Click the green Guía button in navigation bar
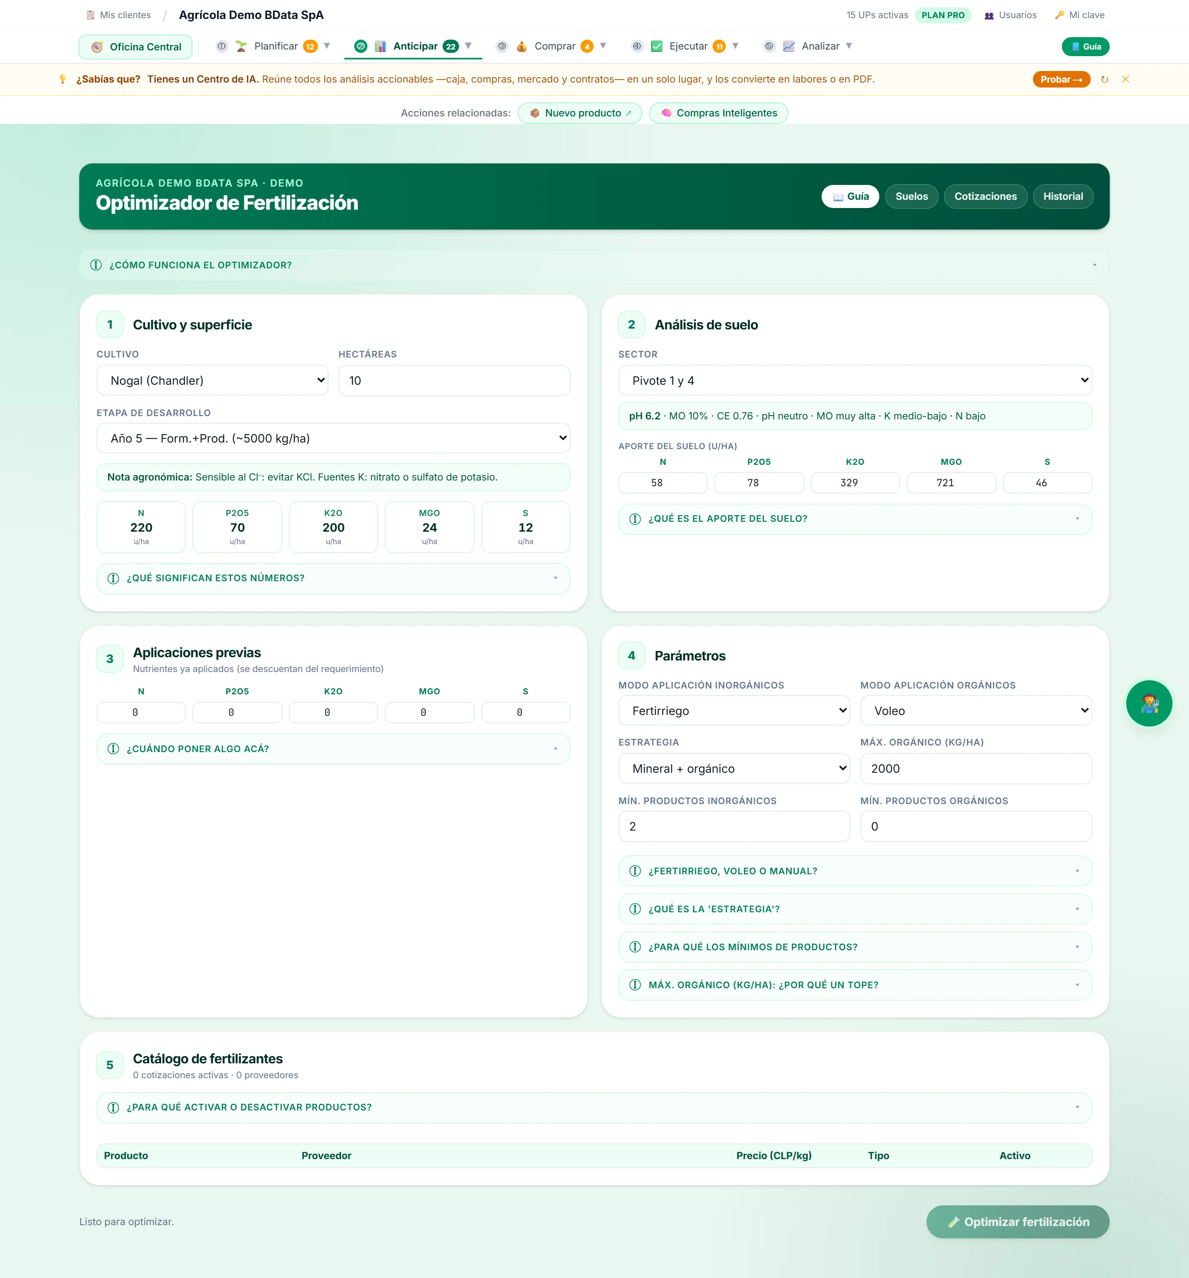1189x1278 pixels. coord(1085,46)
